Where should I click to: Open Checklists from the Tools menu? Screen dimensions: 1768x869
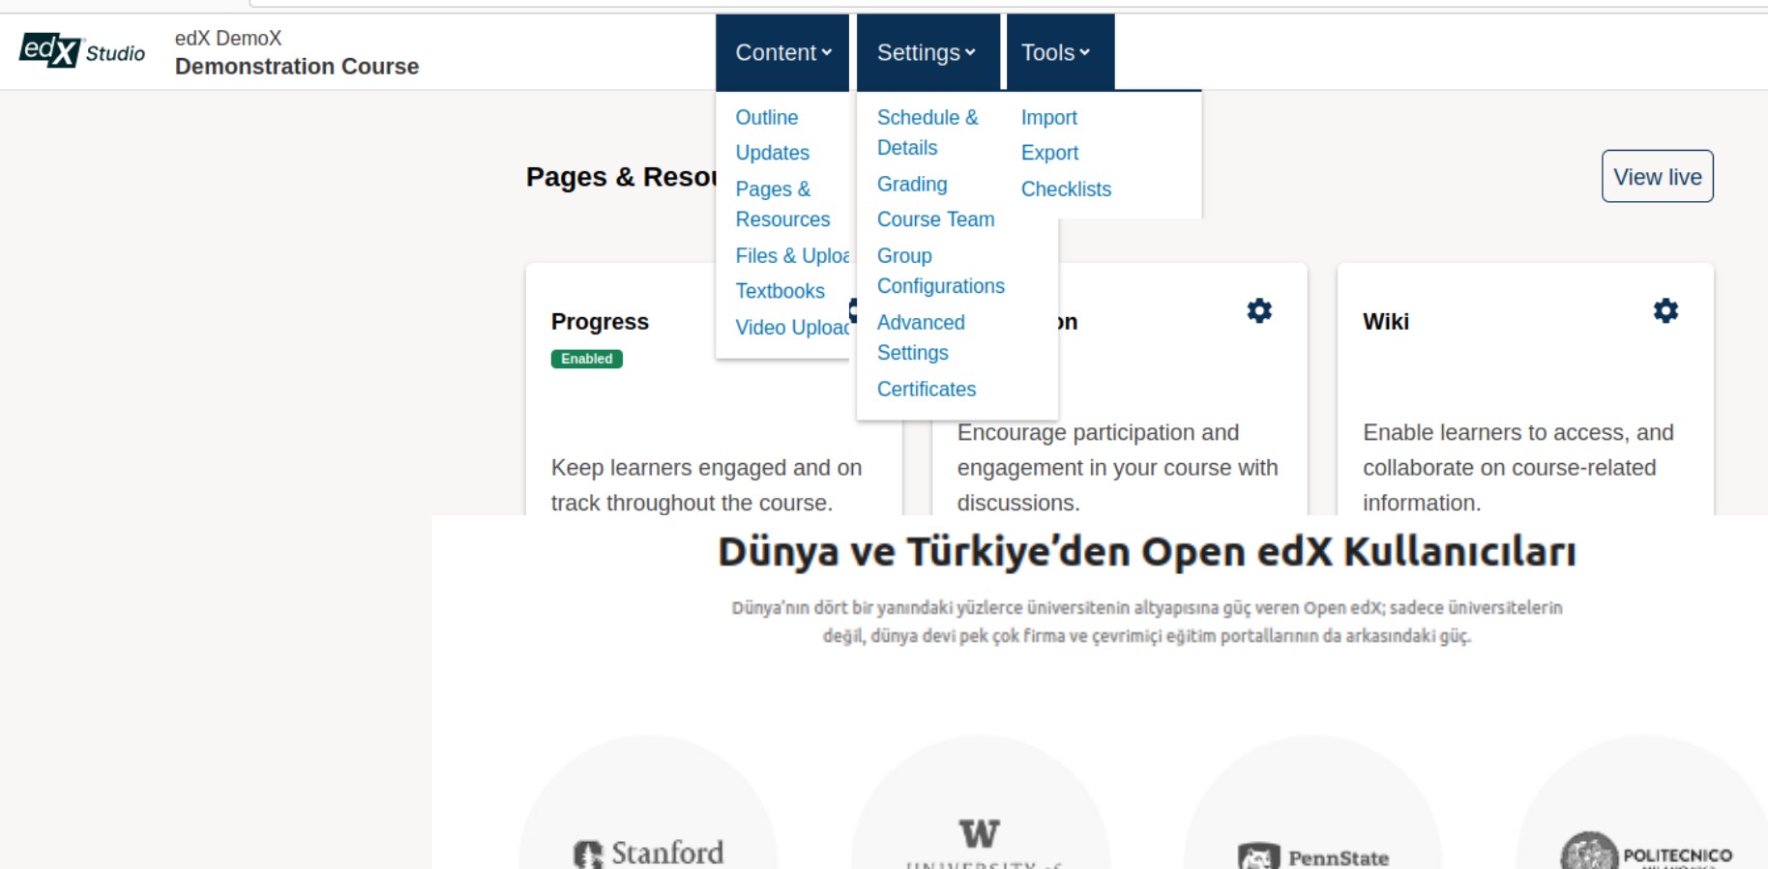pyautogui.click(x=1066, y=188)
